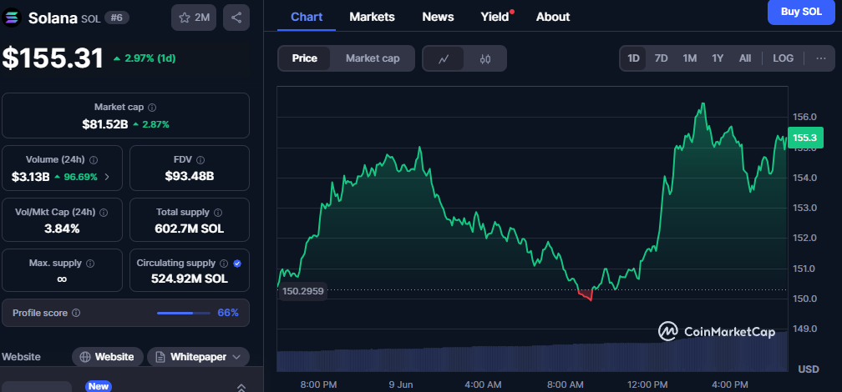Click the USD currency label on chart
The image size is (842, 392).
pyautogui.click(x=809, y=369)
